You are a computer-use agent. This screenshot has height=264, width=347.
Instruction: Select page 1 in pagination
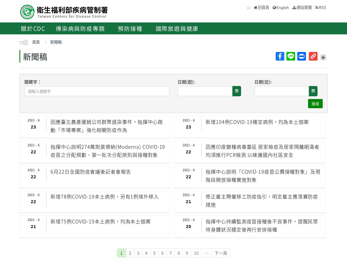tap(122, 253)
